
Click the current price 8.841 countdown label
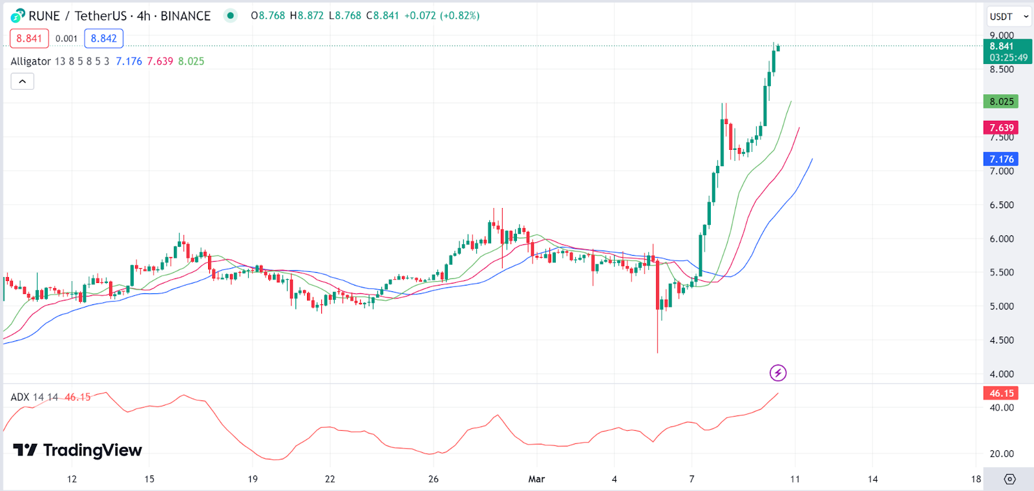coord(1008,52)
